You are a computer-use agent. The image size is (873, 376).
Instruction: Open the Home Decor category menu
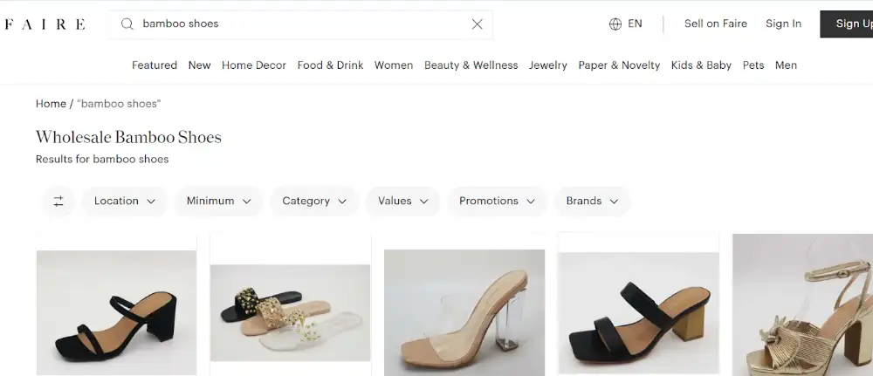254,65
